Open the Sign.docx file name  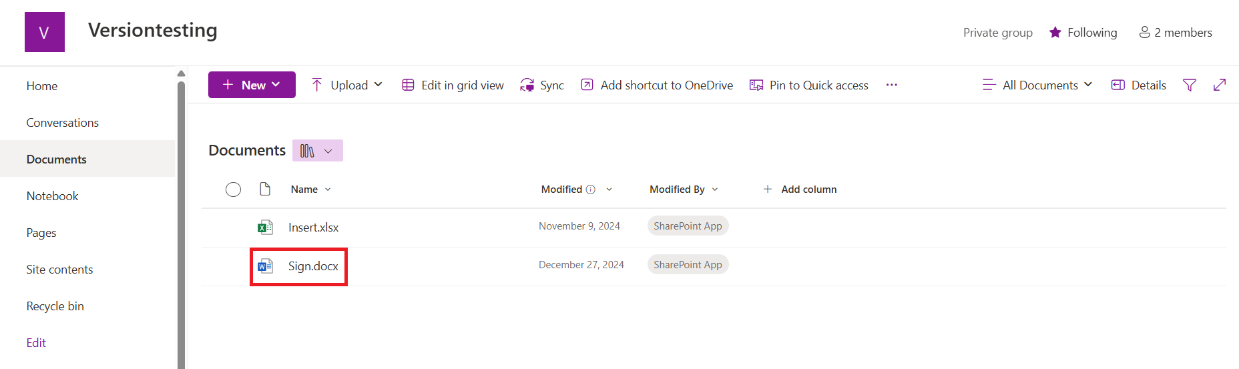click(x=313, y=266)
